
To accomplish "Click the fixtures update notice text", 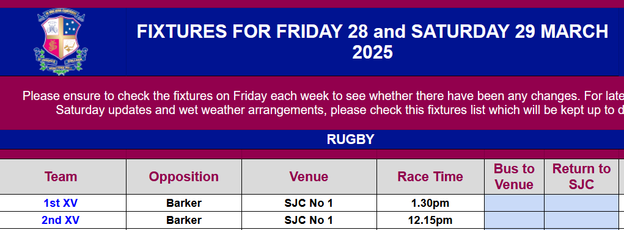I will [x=323, y=102].
